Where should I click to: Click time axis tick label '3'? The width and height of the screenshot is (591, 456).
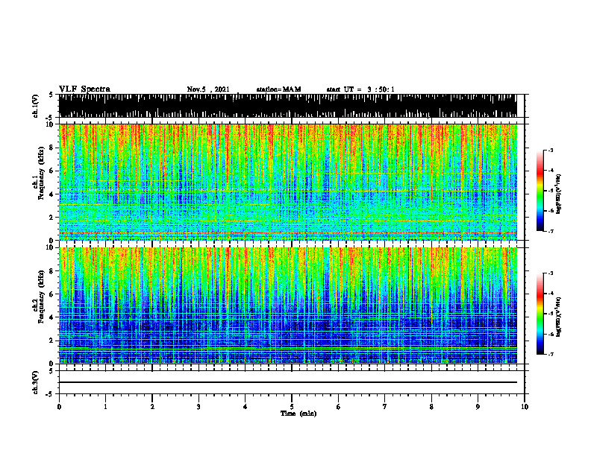198,407
